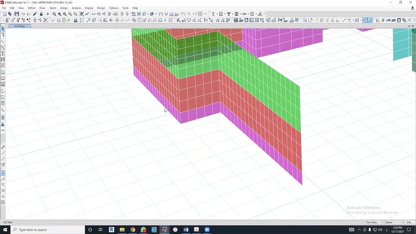This screenshot has width=416, height=234.
Task: Toggle Object Shrink display
Action: (134, 14)
